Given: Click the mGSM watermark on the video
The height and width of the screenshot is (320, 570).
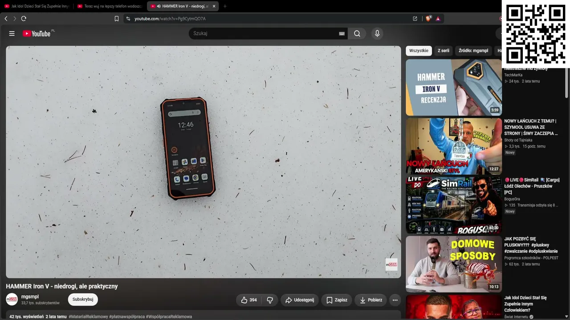Looking at the screenshot, I should (391, 264).
